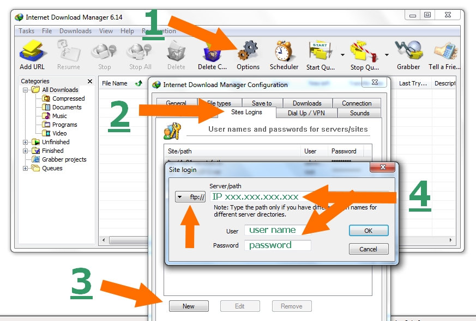Screen dimensions: 476x321
Task: Open the File menu
Action: (x=47, y=31)
